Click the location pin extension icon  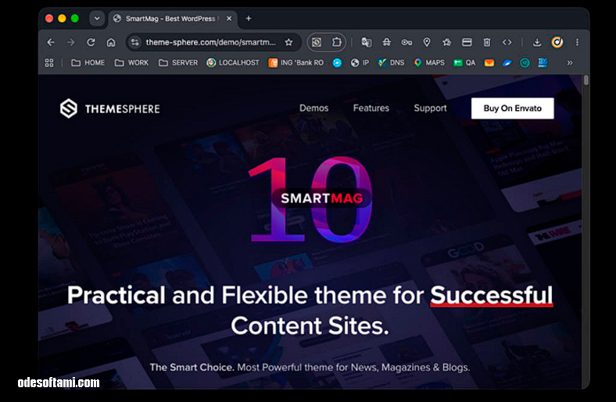[x=427, y=42]
